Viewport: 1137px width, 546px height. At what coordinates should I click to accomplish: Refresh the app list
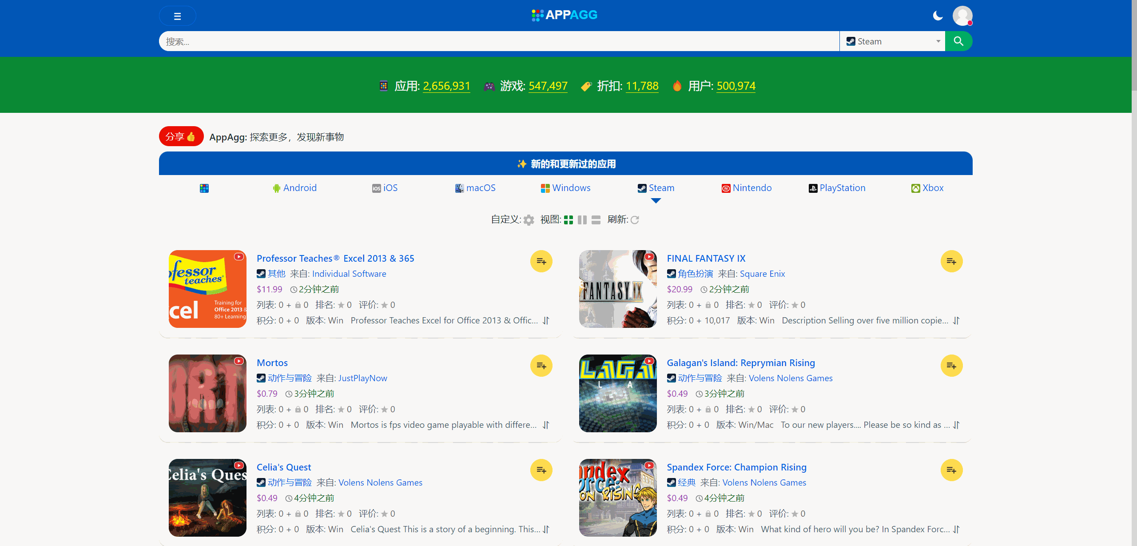(x=635, y=220)
